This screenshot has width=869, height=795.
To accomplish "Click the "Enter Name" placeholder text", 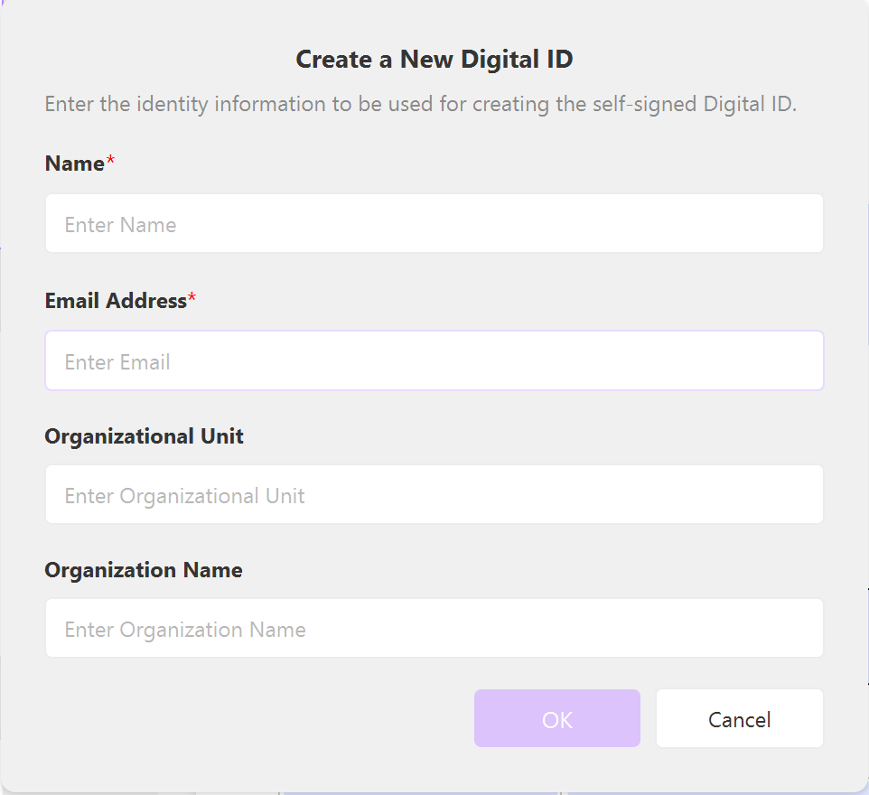I will coord(120,225).
